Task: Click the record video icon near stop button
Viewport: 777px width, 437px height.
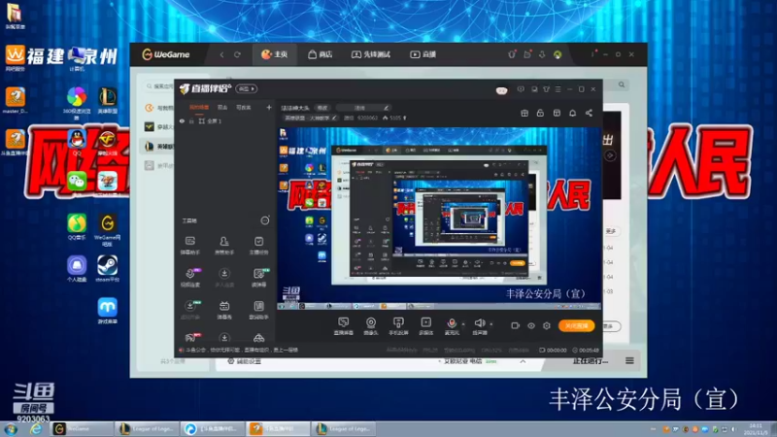Action: pyautogui.click(x=516, y=325)
